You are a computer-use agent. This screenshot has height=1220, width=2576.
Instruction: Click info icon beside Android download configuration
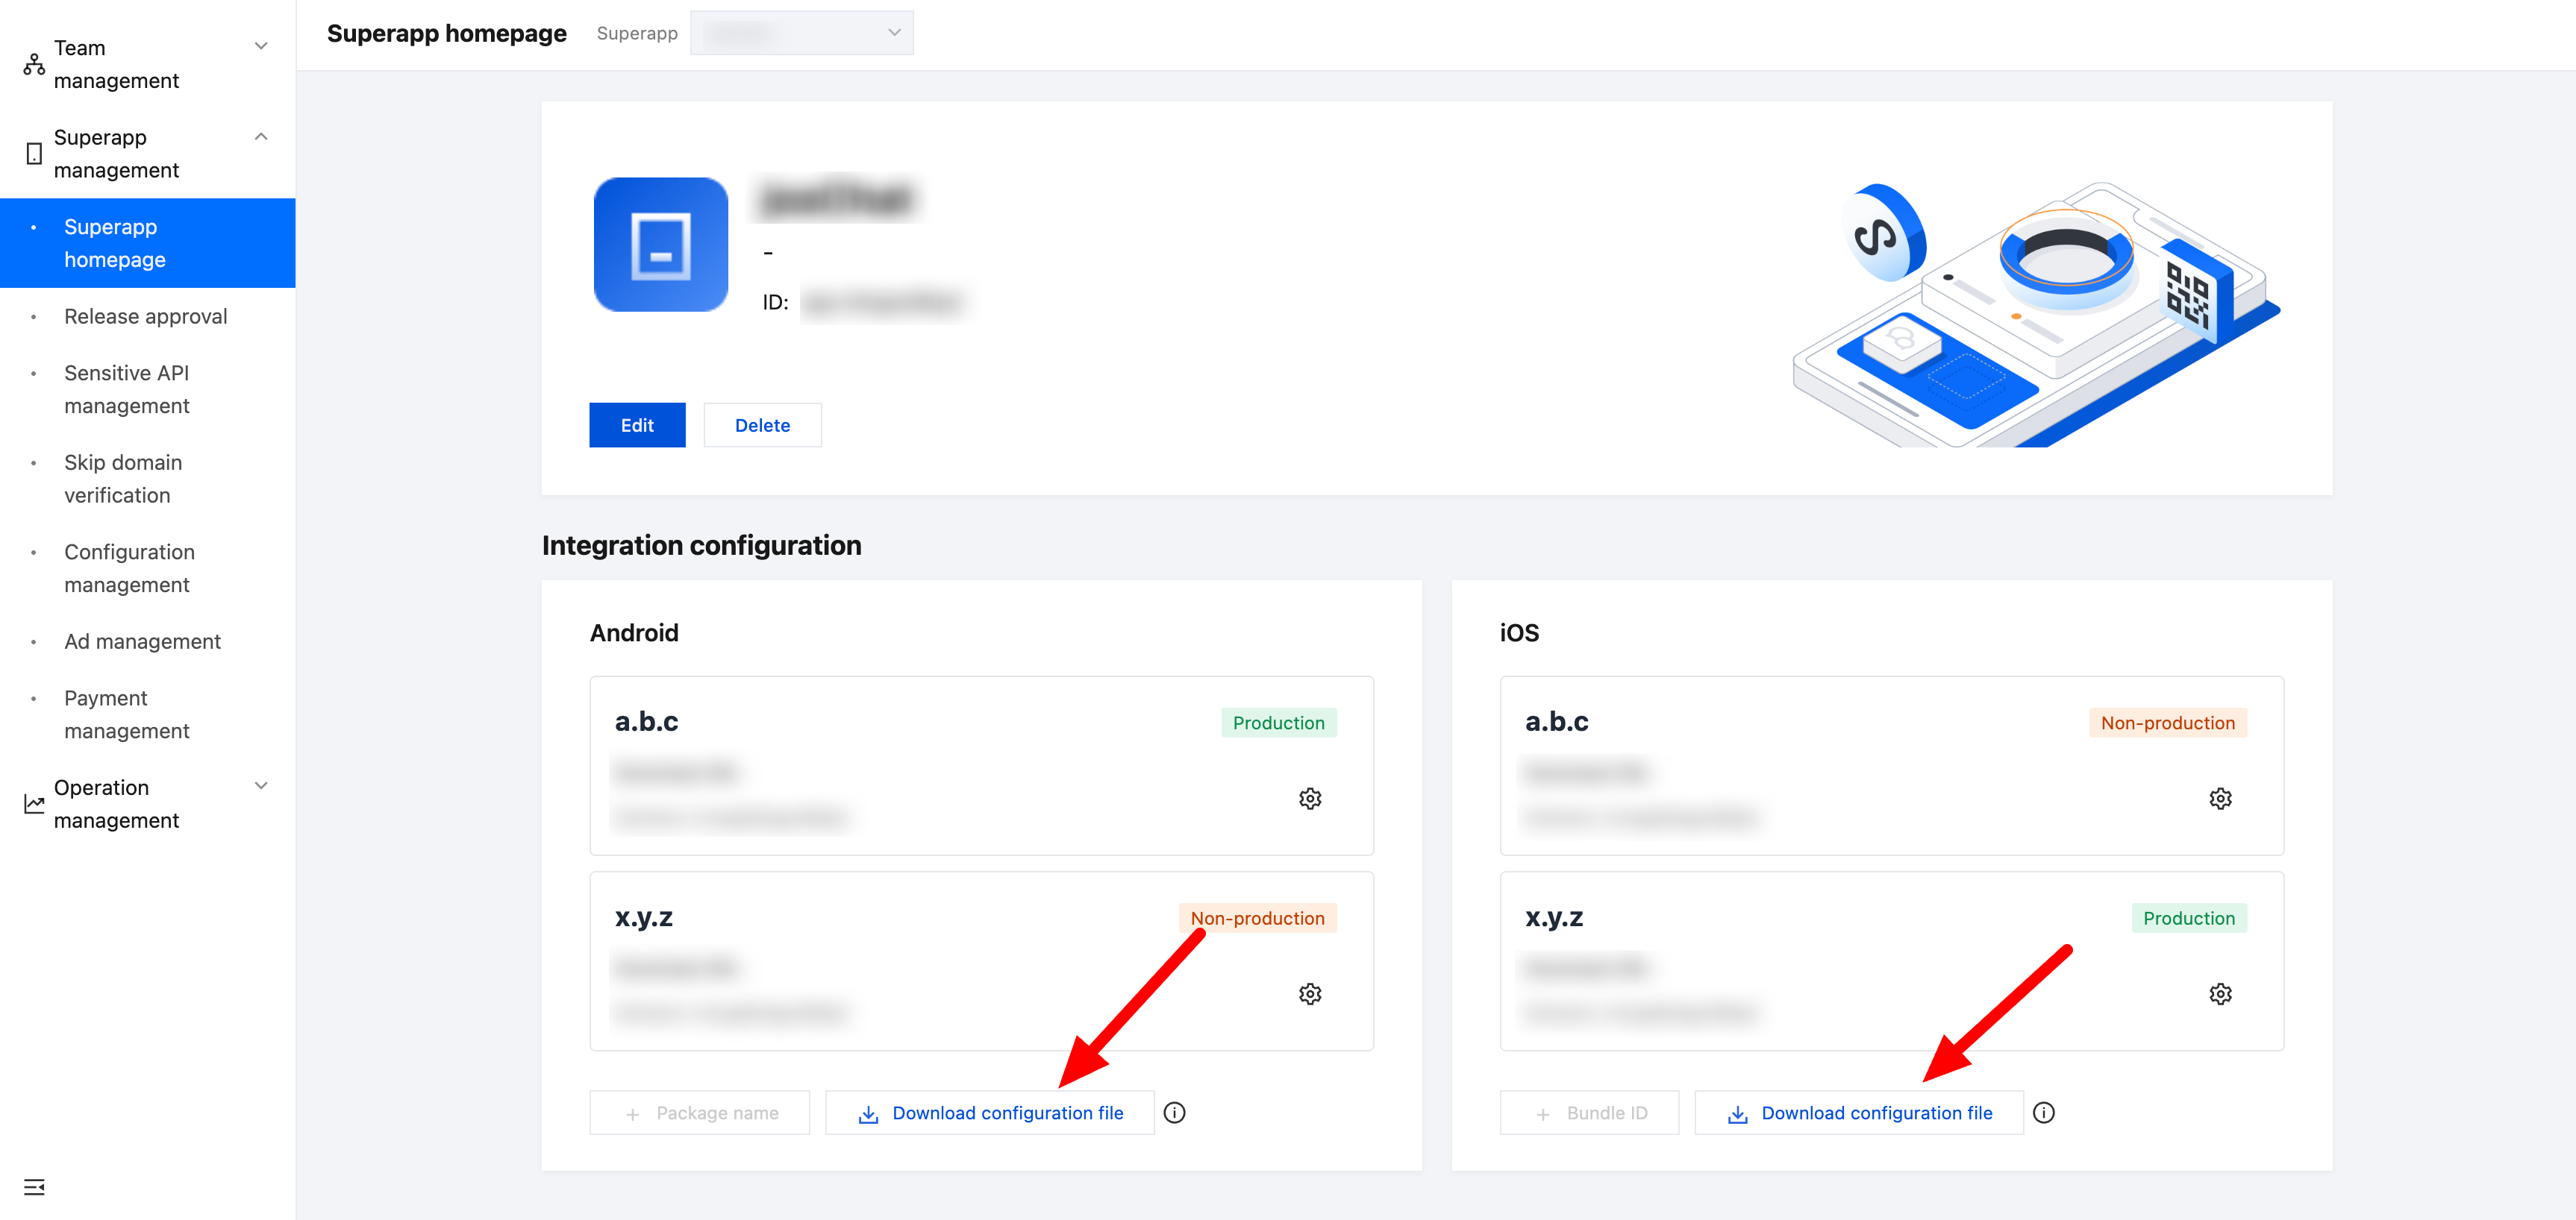click(1174, 1112)
